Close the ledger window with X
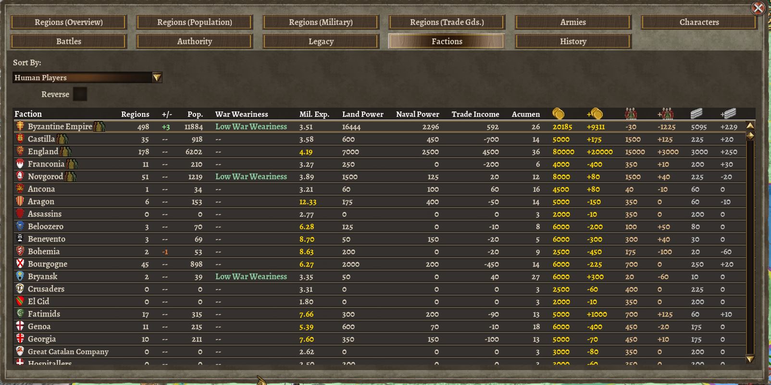771x385 pixels. click(x=758, y=8)
